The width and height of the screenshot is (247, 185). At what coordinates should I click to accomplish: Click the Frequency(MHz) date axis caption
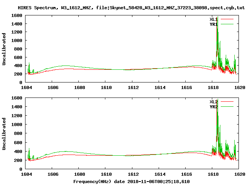pos(131,182)
